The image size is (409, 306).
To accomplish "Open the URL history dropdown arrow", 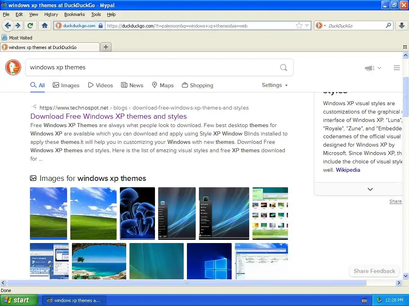I will [307, 25].
